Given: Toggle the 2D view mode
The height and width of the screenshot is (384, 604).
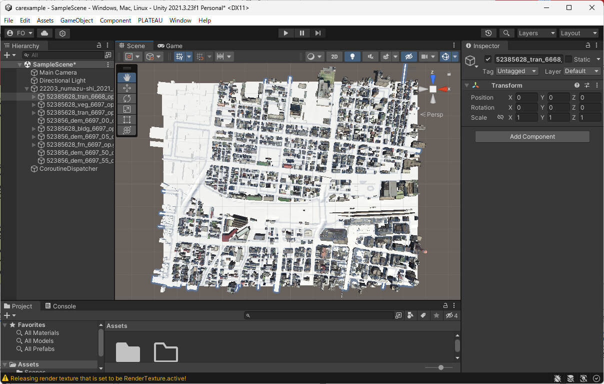Looking at the screenshot, I should pos(334,57).
